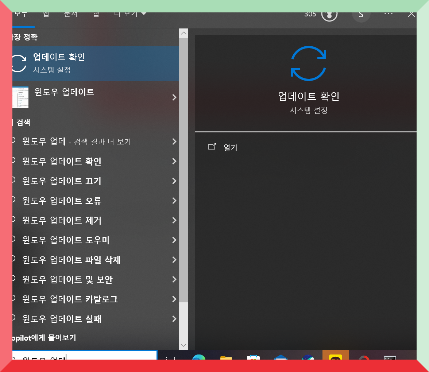Expand the 윈도우 업데이트 확인 suggestion arrow
Viewport: 429px width, 372px height.
click(x=174, y=161)
